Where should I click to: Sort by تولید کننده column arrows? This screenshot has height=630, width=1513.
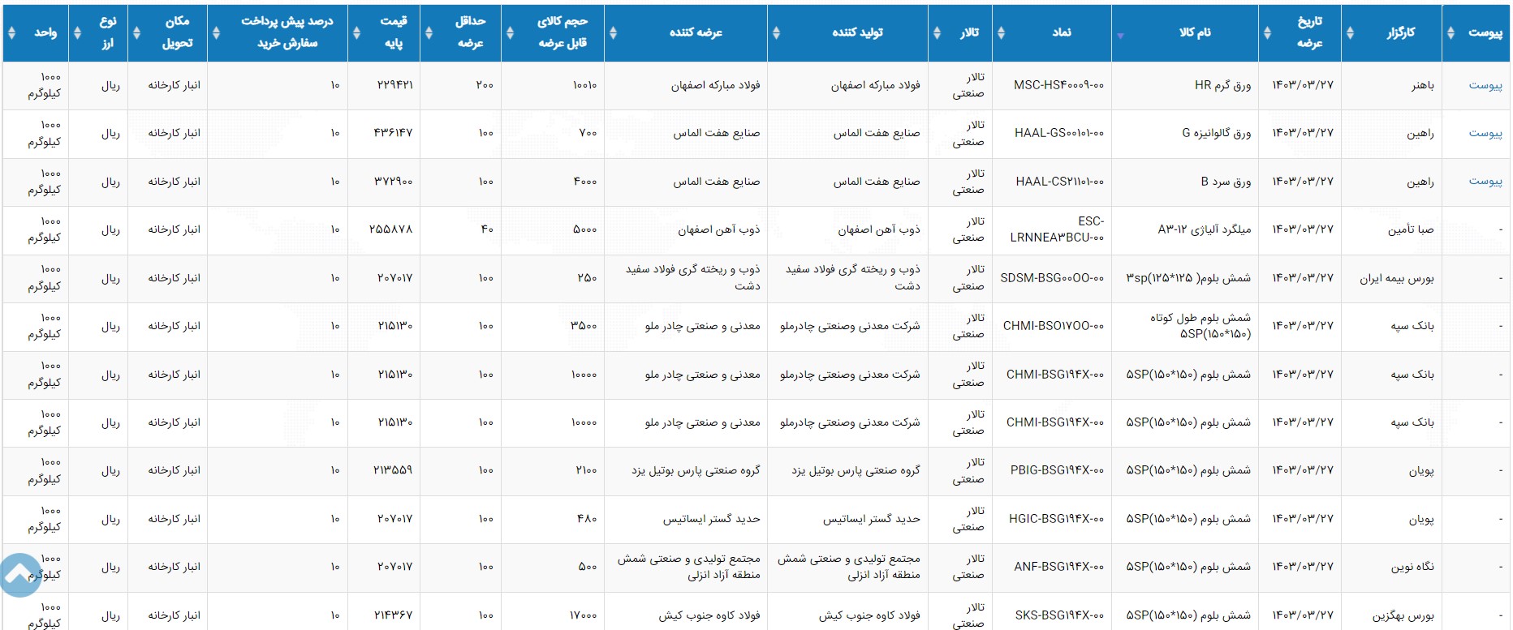click(x=776, y=32)
